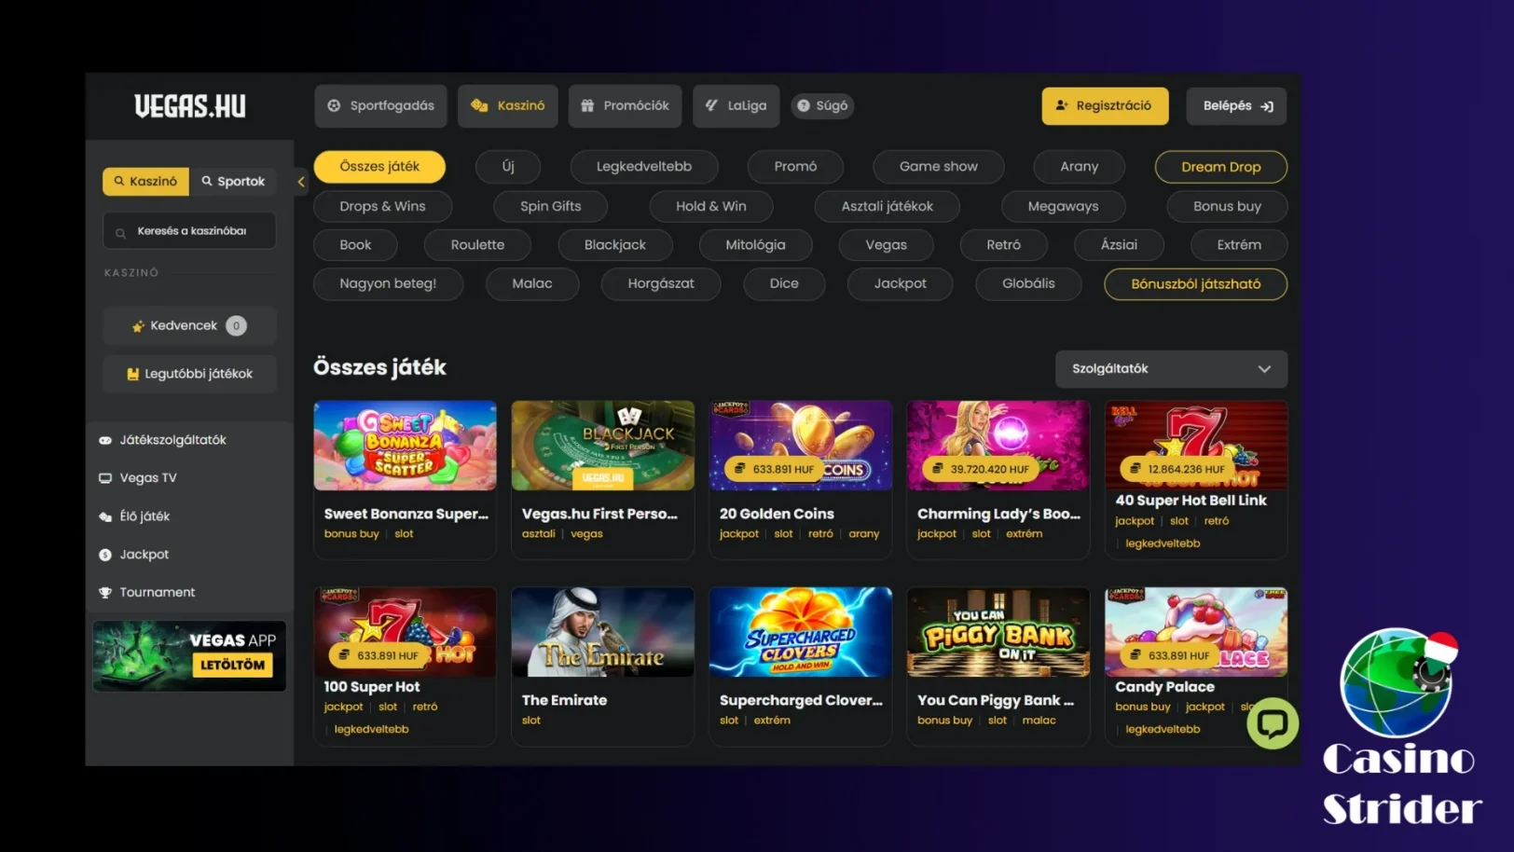Screen dimensions: 1514x852
Task: Click the Belépés login button
Action: click(1236, 105)
